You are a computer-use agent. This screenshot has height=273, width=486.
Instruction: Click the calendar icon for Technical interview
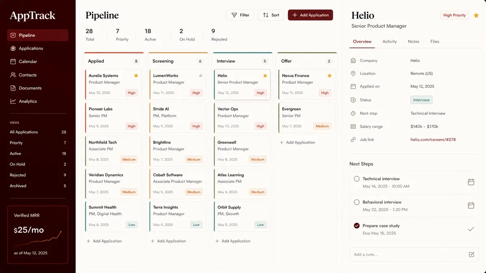pyautogui.click(x=471, y=182)
